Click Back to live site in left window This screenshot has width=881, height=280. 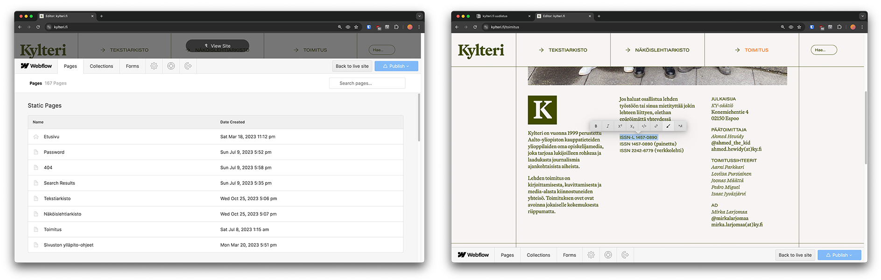coord(352,66)
